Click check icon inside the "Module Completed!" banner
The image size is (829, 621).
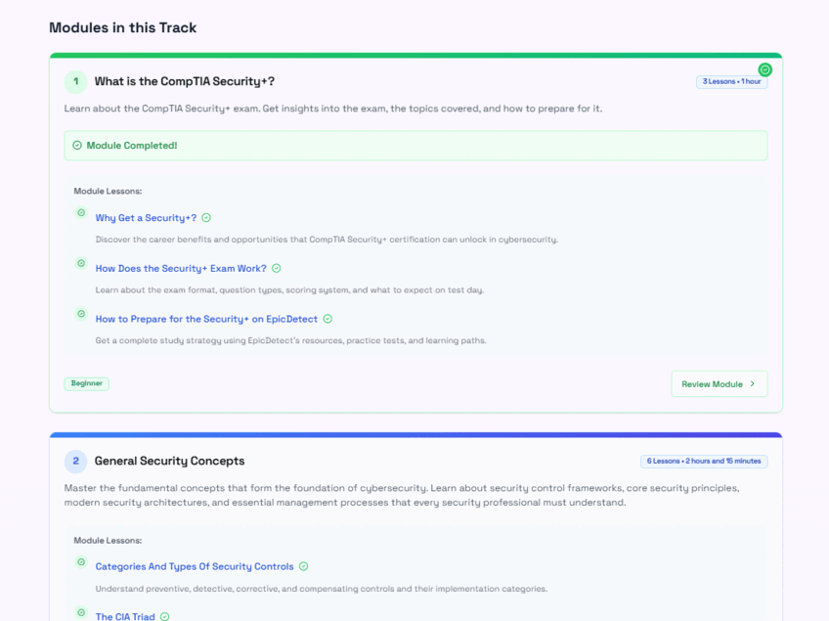click(x=77, y=145)
